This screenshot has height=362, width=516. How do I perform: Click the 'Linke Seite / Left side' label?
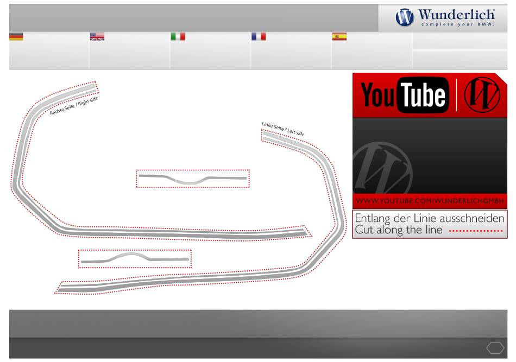(283, 129)
